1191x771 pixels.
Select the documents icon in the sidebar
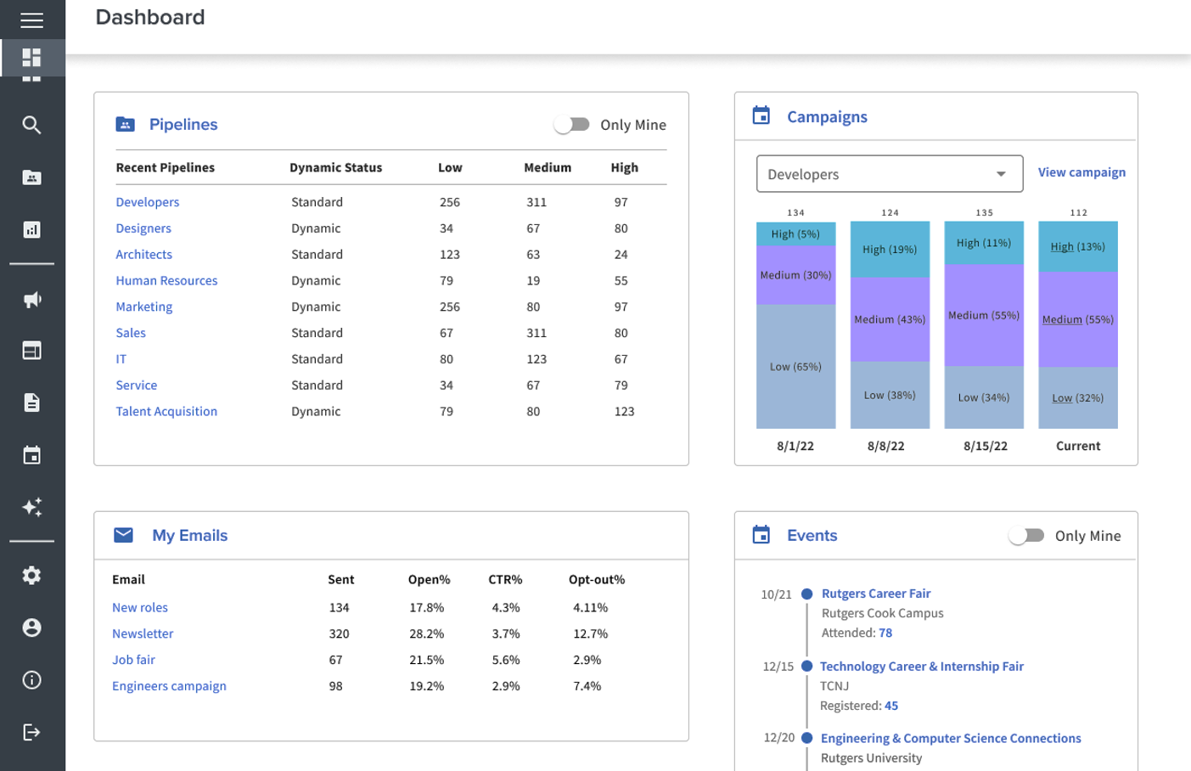[32, 402]
